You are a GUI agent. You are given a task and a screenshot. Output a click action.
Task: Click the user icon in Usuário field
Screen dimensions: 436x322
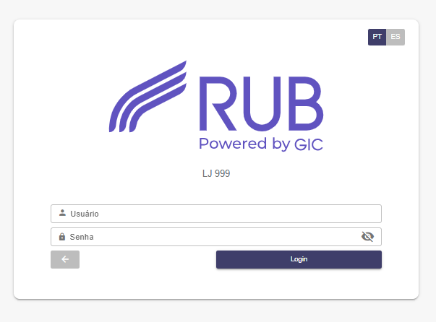(x=62, y=213)
